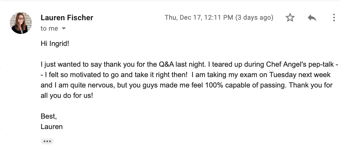Click Lauren Fischer's profile picture
This screenshot has height=158, width=350.
tap(21, 23)
